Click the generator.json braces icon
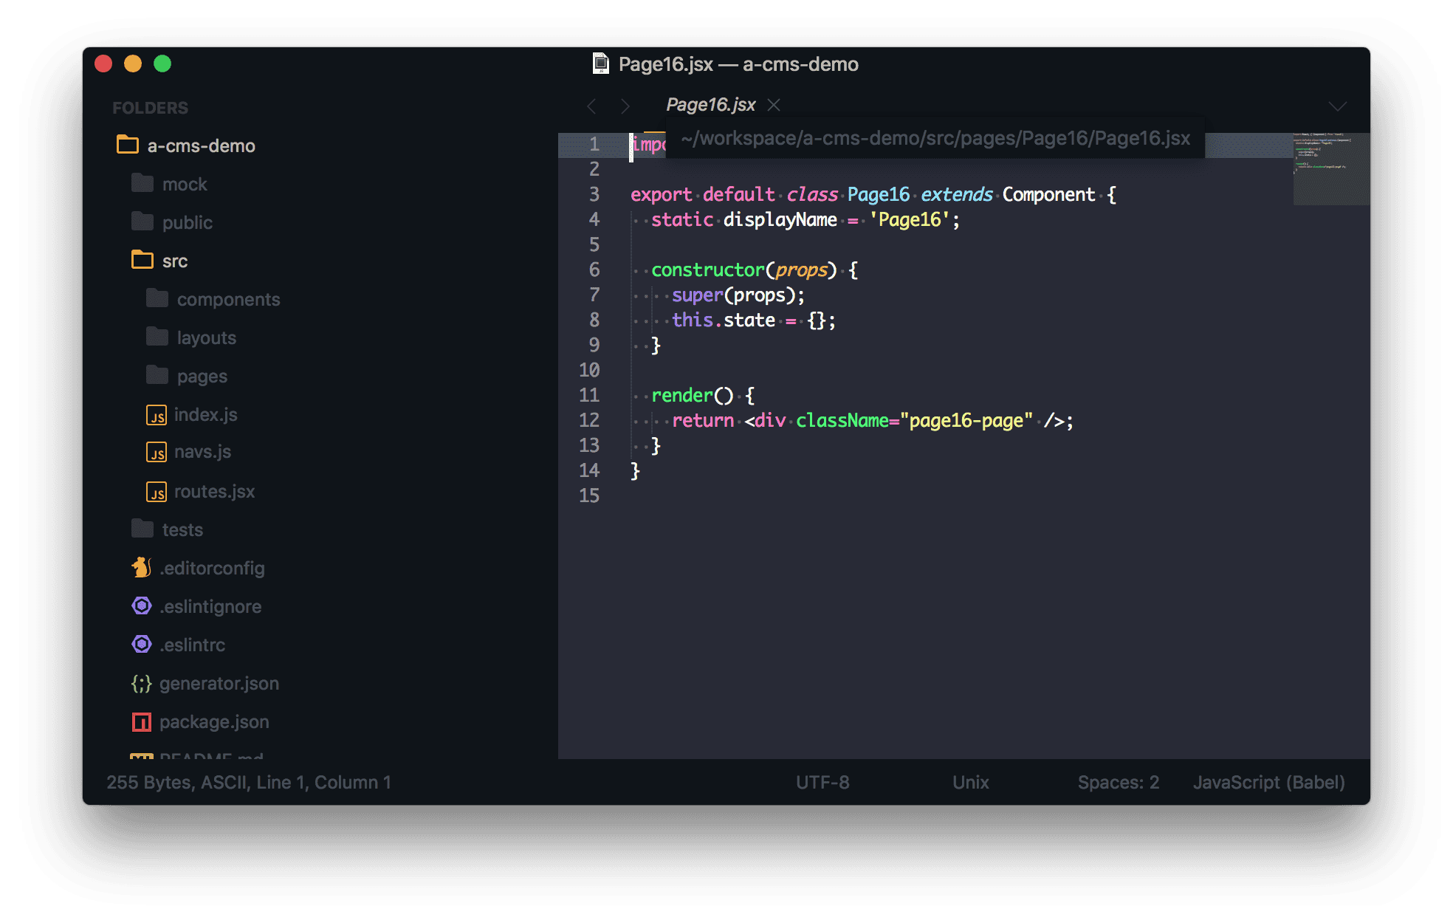 pyautogui.click(x=141, y=684)
